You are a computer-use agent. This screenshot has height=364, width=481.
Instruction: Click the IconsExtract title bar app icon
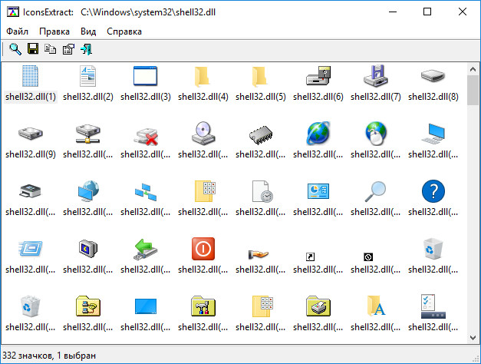pyautogui.click(x=13, y=12)
